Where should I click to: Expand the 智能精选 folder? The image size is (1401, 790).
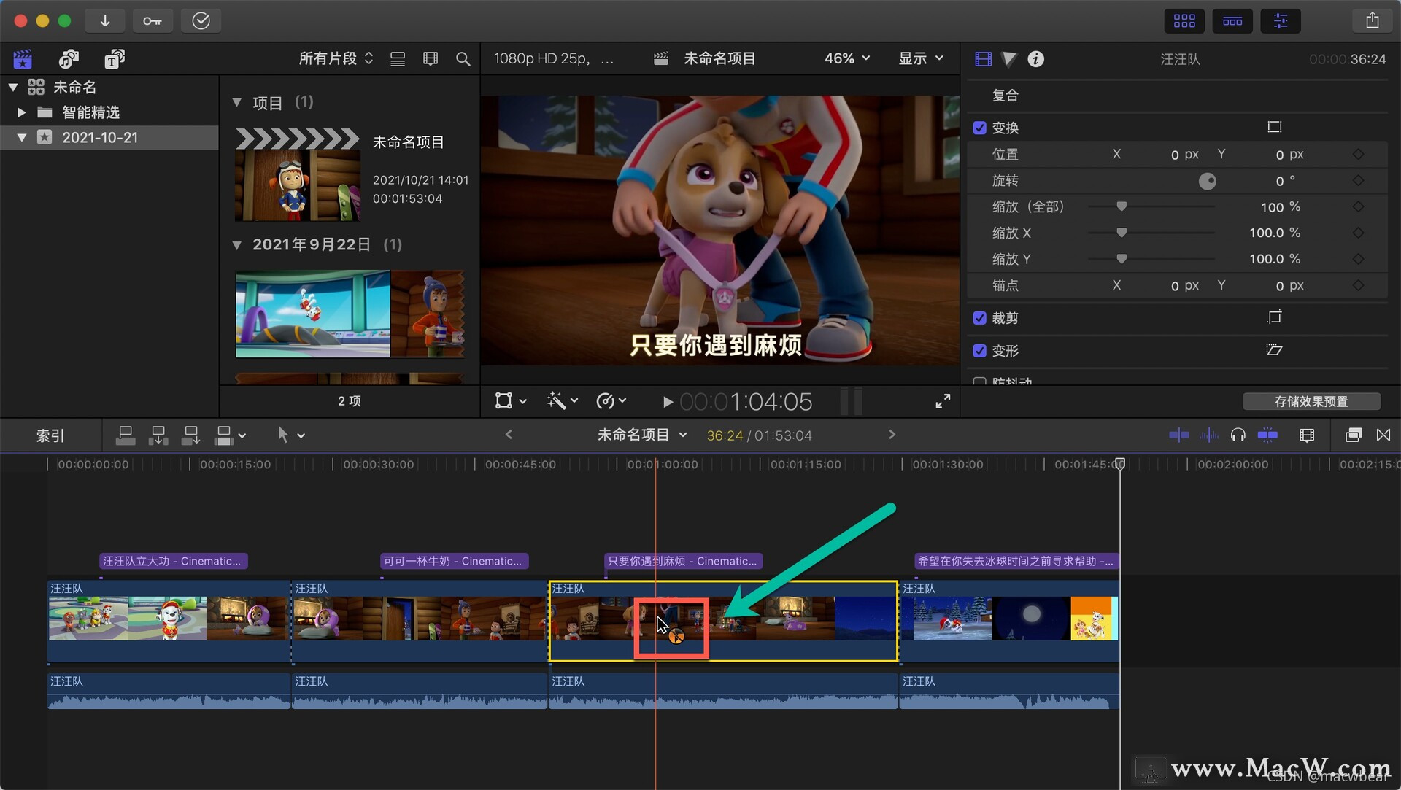coord(21,112)
